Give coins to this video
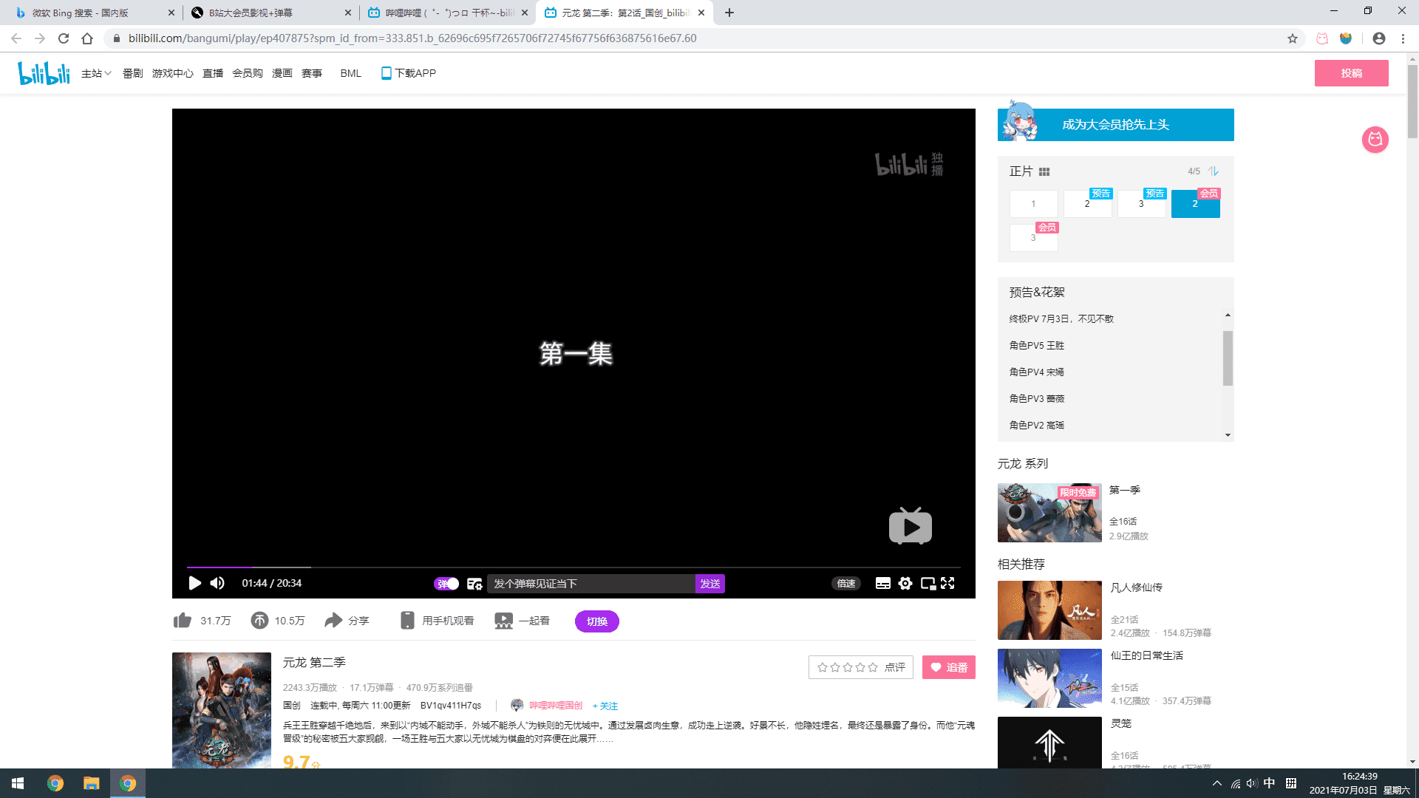The height and width of the screenshot is (798, 1419). 259,621
